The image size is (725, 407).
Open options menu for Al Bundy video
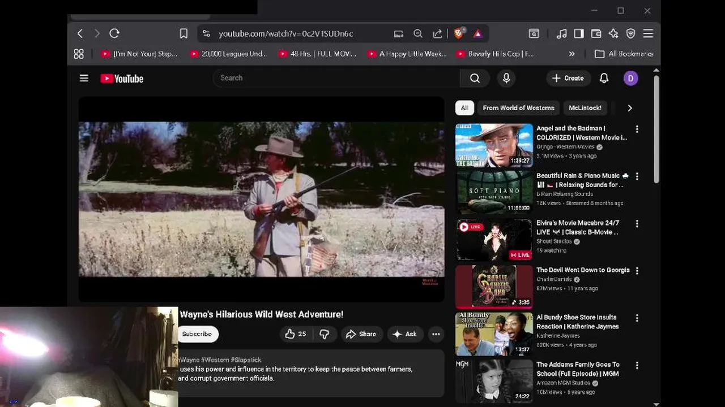pos(637,318)
